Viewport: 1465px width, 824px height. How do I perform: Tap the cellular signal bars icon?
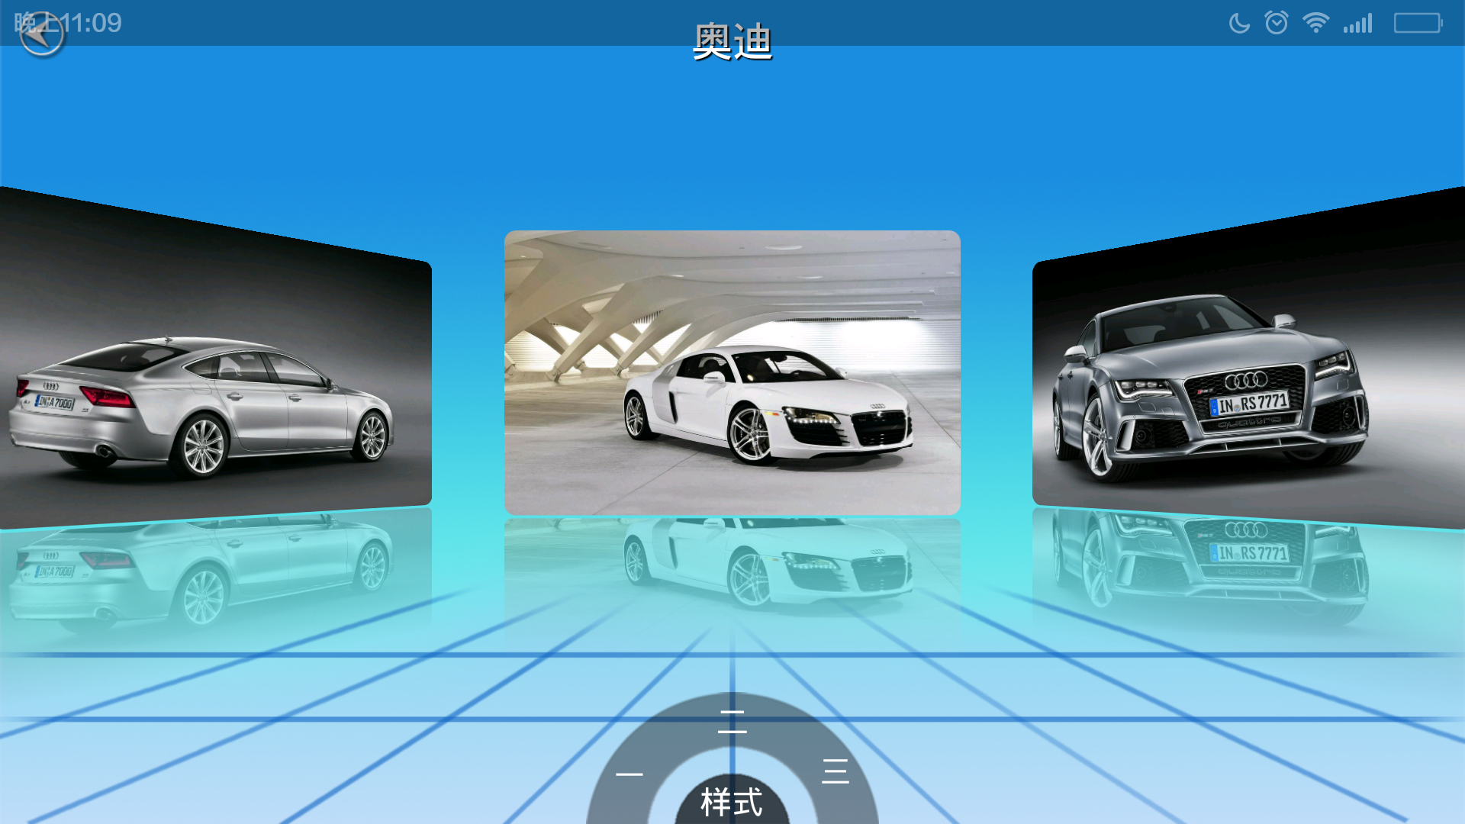[x=1358, y=23]
